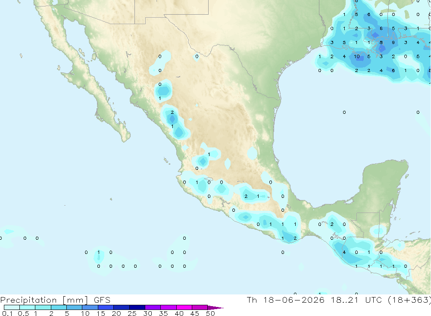The height and width of the screenshot is (316, 431).
Task: Click the legend tick label '40'
Action: tap(179, 313)
